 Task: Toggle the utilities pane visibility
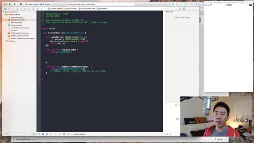pyautogui.click(x=196, y=4)
